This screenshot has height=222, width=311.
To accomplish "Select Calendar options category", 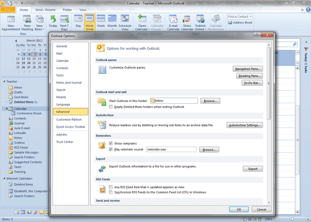I will pyautogui.click(x=71, y=61).
